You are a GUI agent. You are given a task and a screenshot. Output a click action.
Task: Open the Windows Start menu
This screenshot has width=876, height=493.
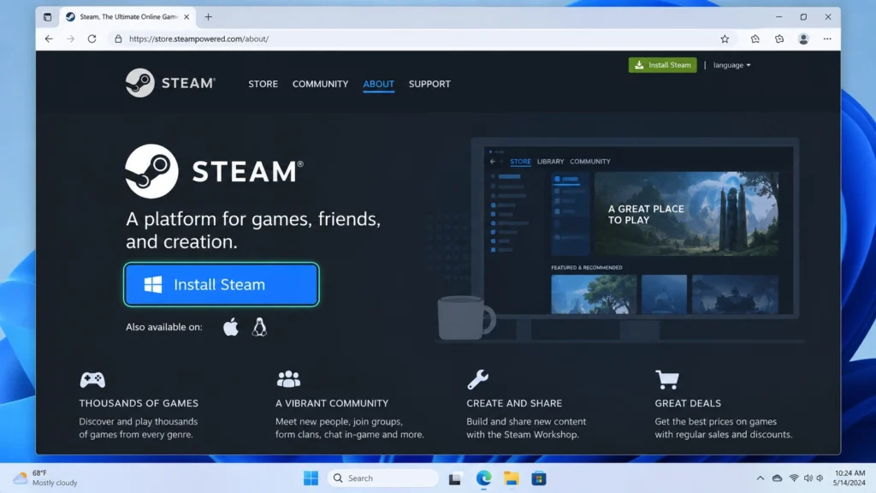coord(311,478)
